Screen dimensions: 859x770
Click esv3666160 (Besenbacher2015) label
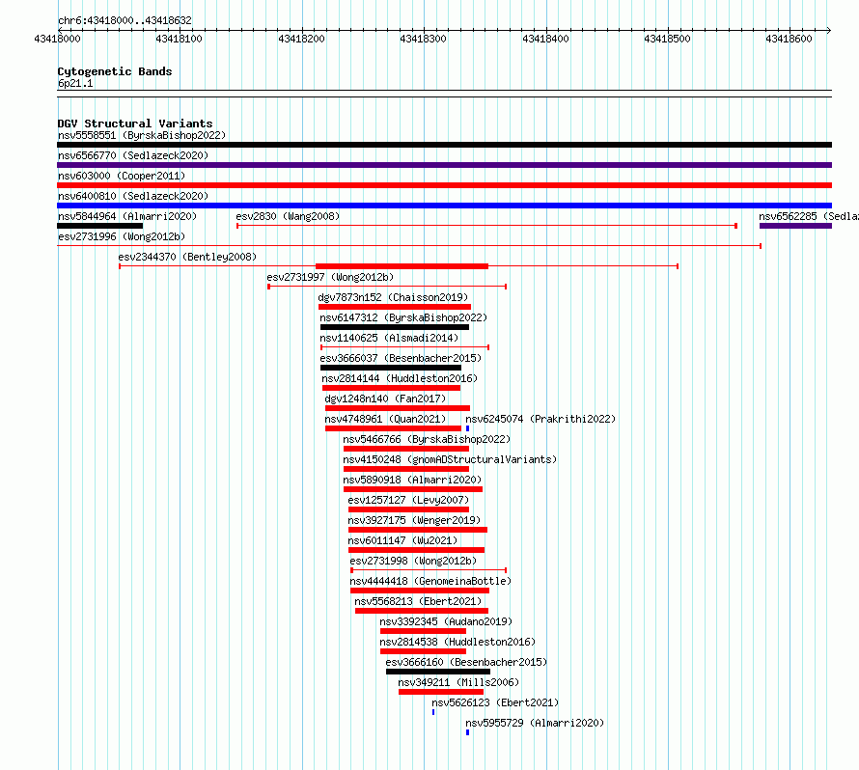[x=466, y=662]
